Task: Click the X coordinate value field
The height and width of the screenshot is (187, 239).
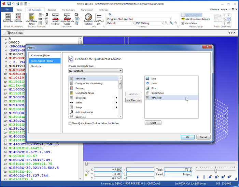Action: (x=108, y=170)
